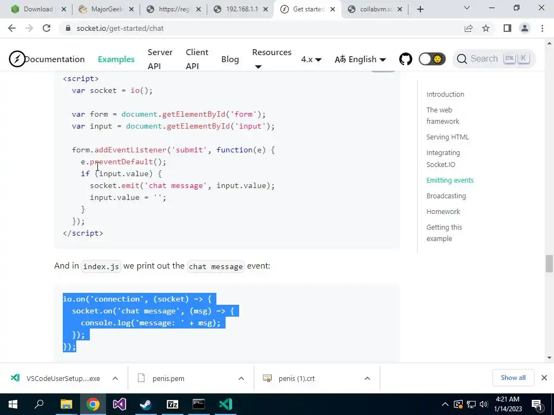Open VS Code from taskbar
This screenshot has width=554, height=415.
click(x=225, y=404)
